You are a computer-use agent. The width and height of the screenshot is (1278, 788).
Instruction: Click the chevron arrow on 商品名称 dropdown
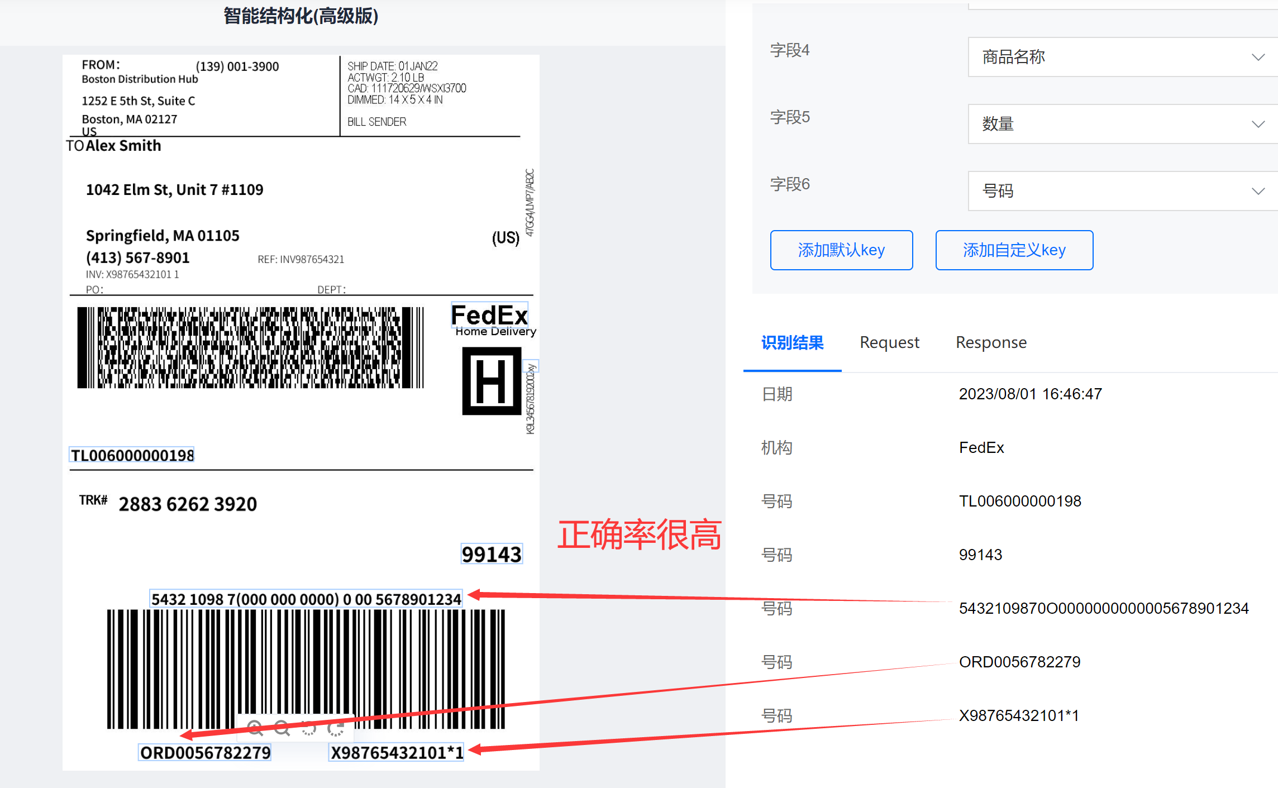(1257, 57)
